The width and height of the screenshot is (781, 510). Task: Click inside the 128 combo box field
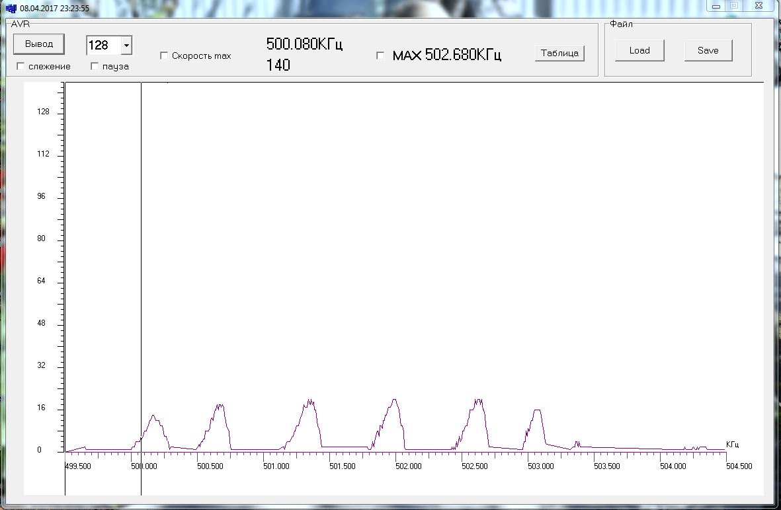pyautogui.click(x=103, y=46)
